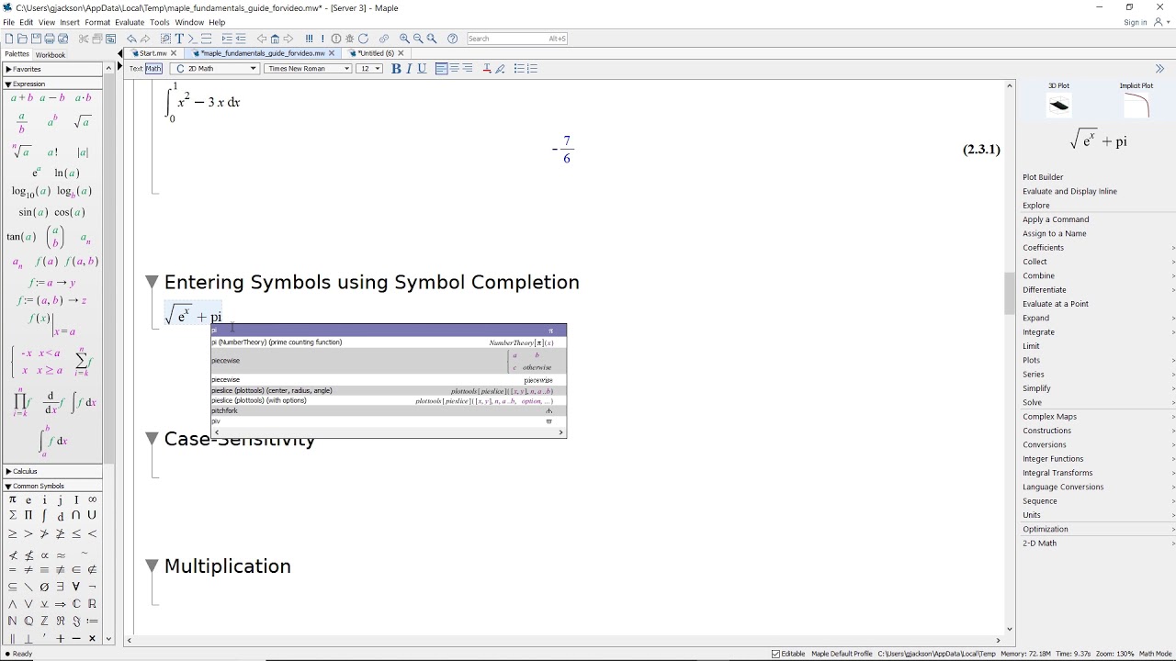Toggle italic formatting
The image size is (1176, 661).
click(409, 68)
